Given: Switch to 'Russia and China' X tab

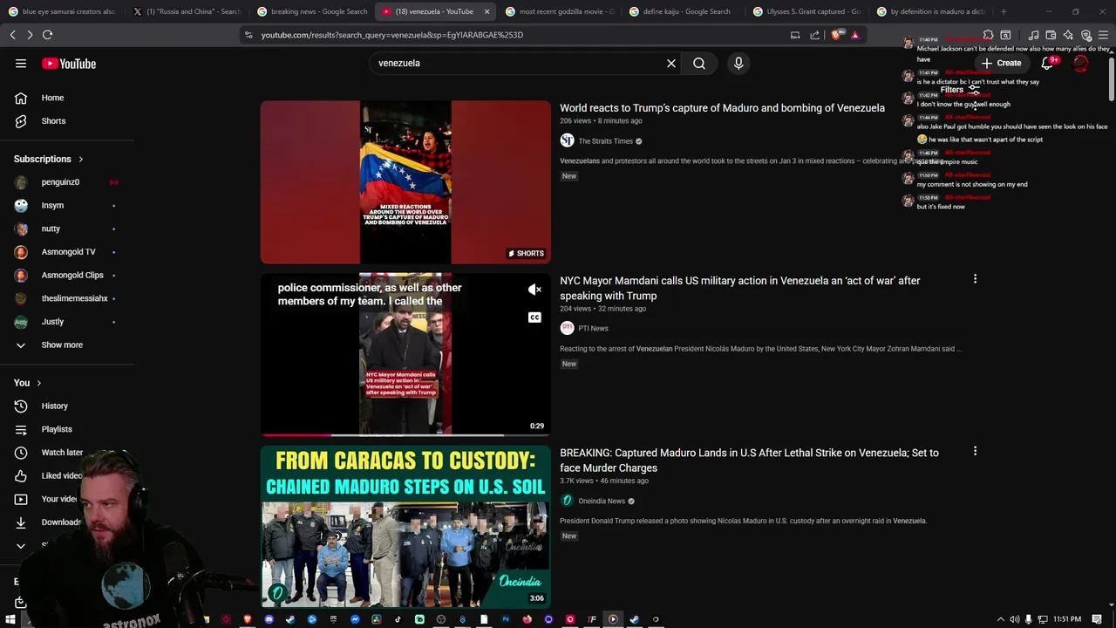Looking at the screenshot, I should coord(186,11).
